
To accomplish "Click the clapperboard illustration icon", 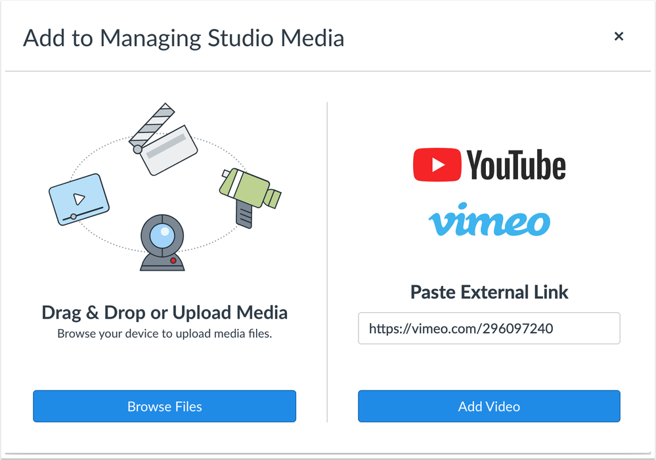I will [162, 139].
